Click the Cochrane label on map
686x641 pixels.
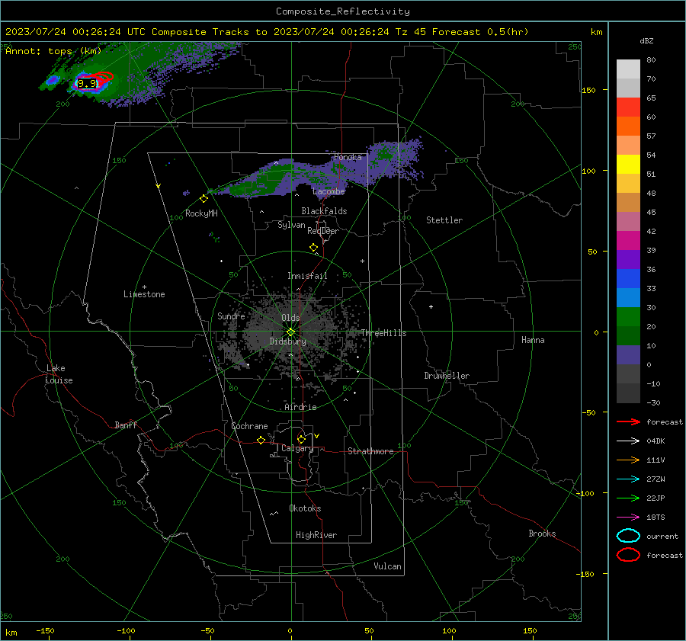(x=249, y=426)
